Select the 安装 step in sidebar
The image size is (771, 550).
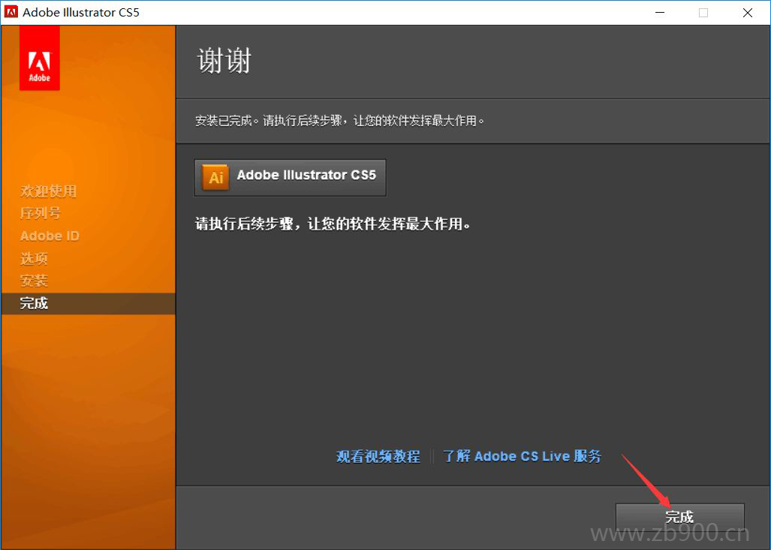coord(34,281)
